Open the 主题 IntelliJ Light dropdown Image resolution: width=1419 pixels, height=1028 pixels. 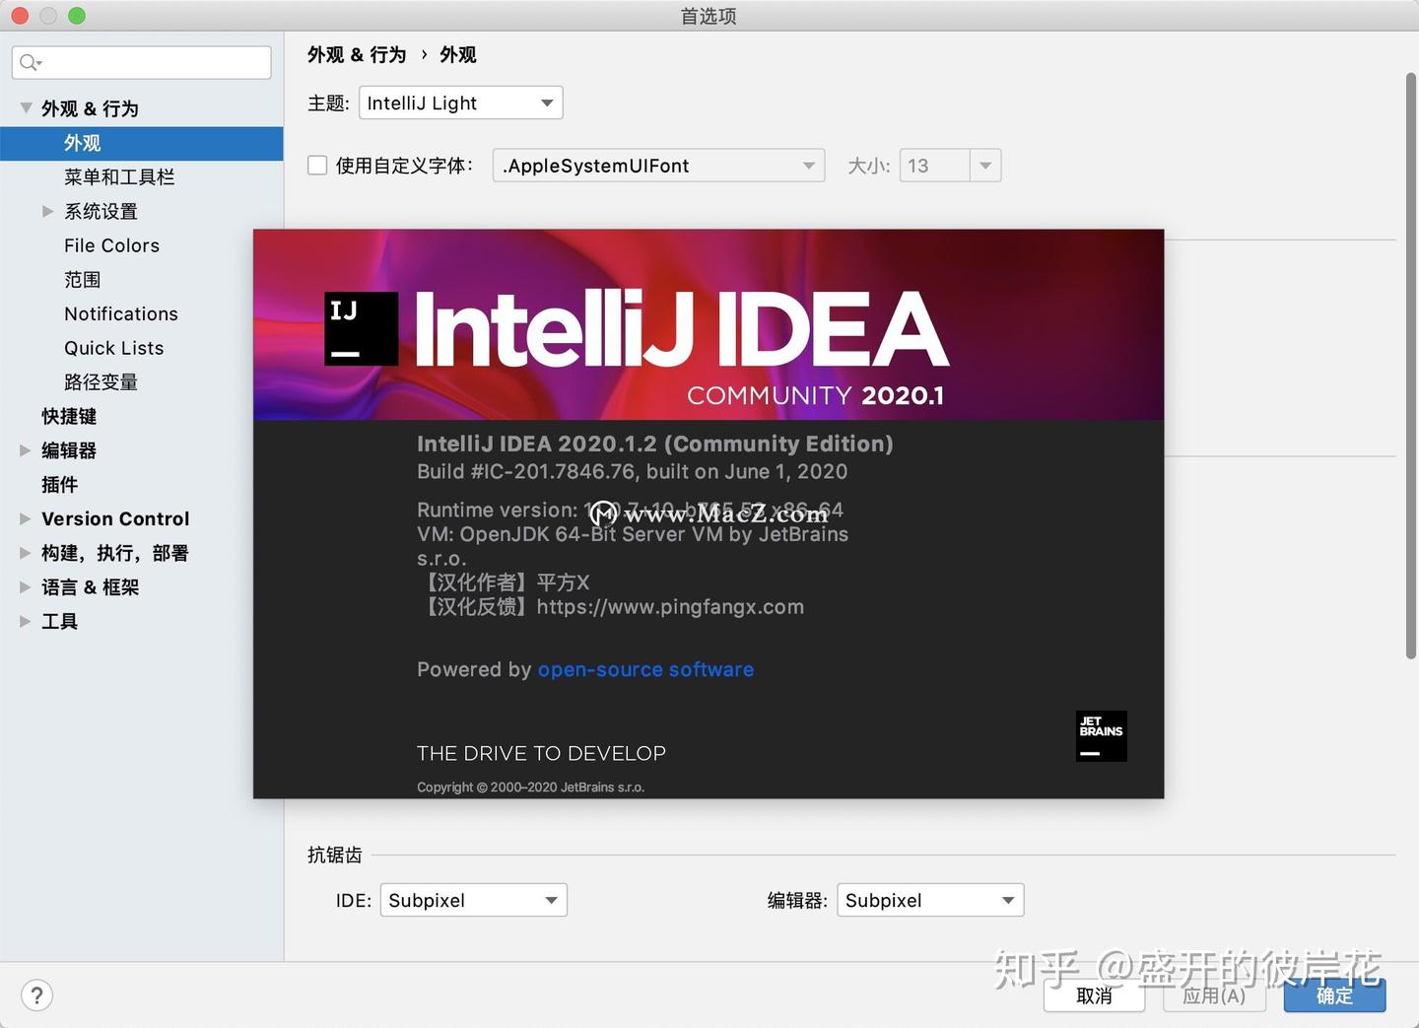point(460,103)
